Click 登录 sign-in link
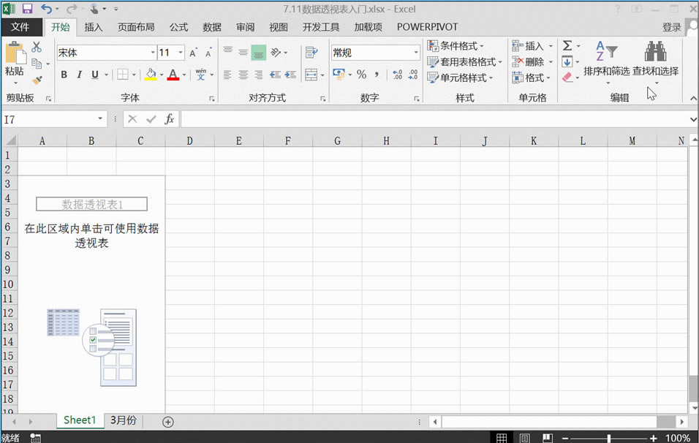 pos(671,27)
